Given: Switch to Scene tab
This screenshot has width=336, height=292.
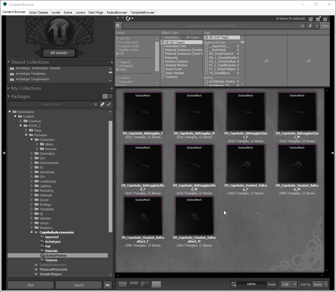Looking at the screenshot, I should pyautogui.click(x=68, y=12).
